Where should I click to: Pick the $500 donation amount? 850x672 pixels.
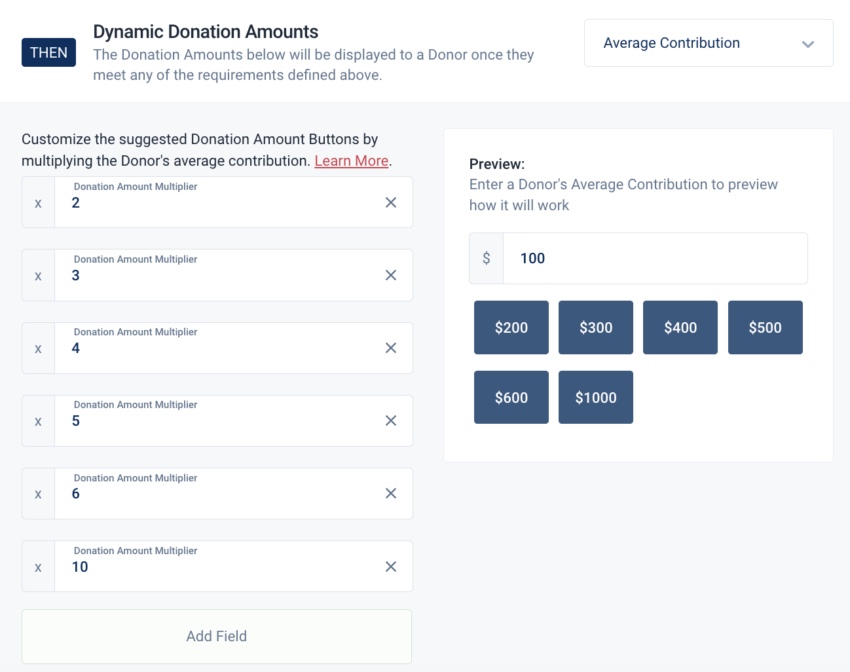pos(766,327)
